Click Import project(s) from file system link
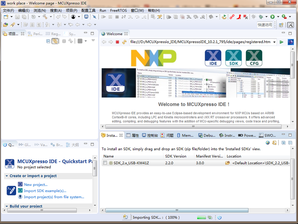The height and width of the screenshot is (224, 298). pyautogui.click(x=54, y=197)
